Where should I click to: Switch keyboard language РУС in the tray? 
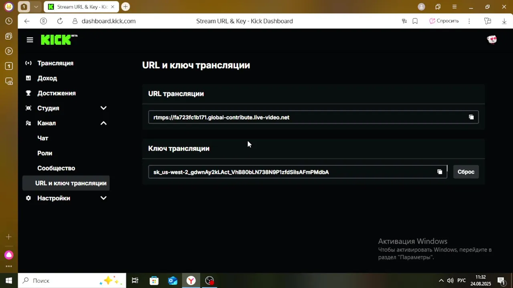coord(462,280)
